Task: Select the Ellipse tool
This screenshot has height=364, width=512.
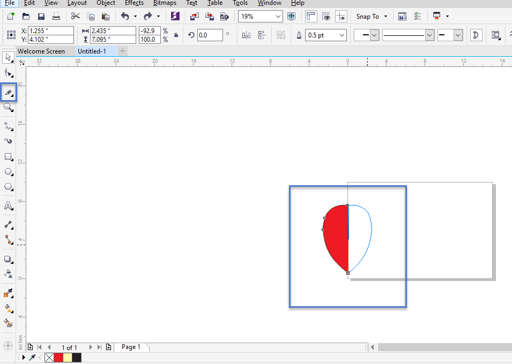Action: point(8,171)
